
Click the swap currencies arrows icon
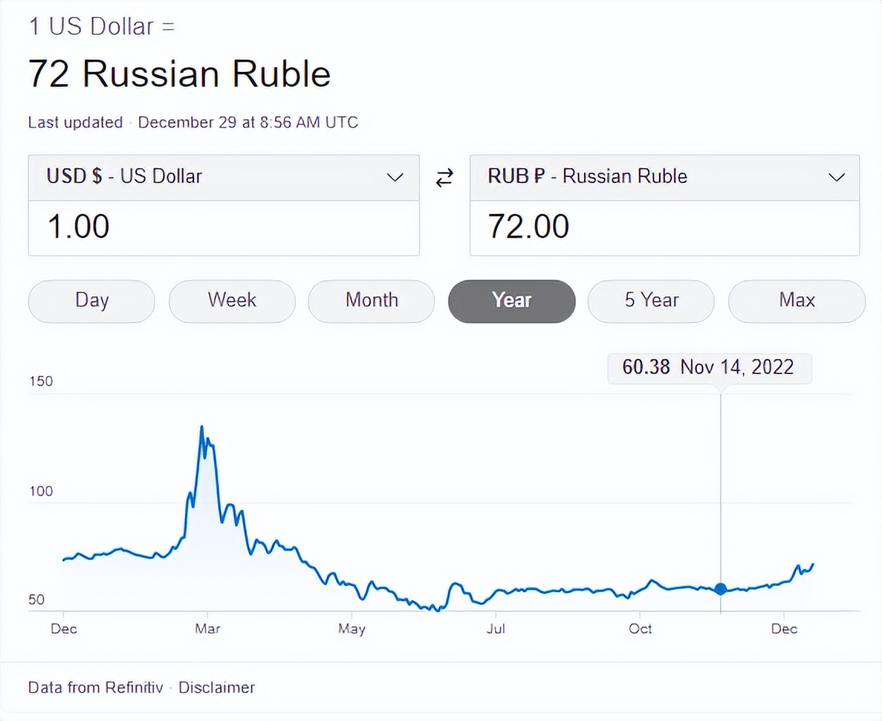point(444,178)
